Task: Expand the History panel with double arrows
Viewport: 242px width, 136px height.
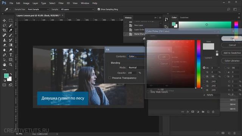Action: coord(155,18)
